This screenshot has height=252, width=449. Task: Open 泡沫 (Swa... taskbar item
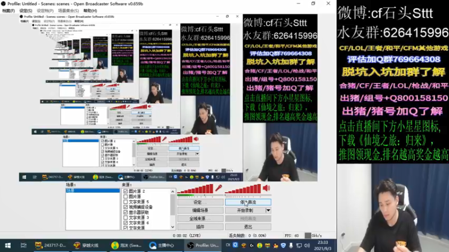coord(127,245)
